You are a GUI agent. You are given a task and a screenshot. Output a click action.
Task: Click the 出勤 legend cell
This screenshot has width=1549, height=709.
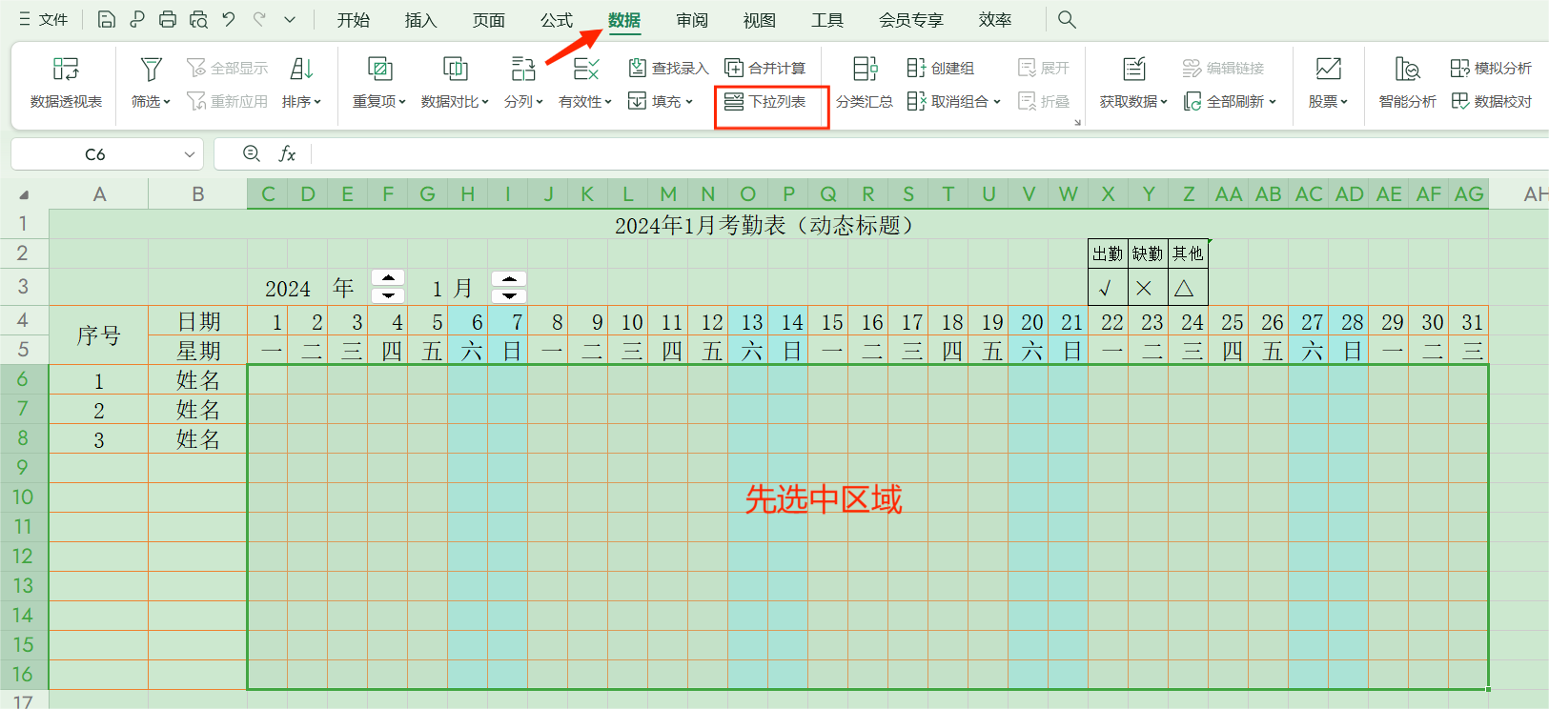[x=1108, y=253]
